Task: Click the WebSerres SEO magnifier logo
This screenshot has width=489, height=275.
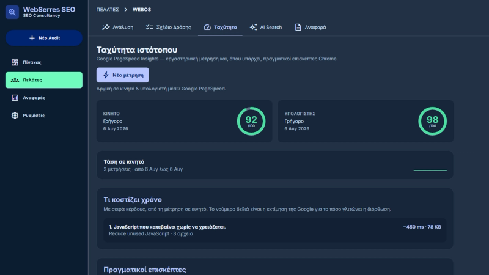Action: pos(12,12)
